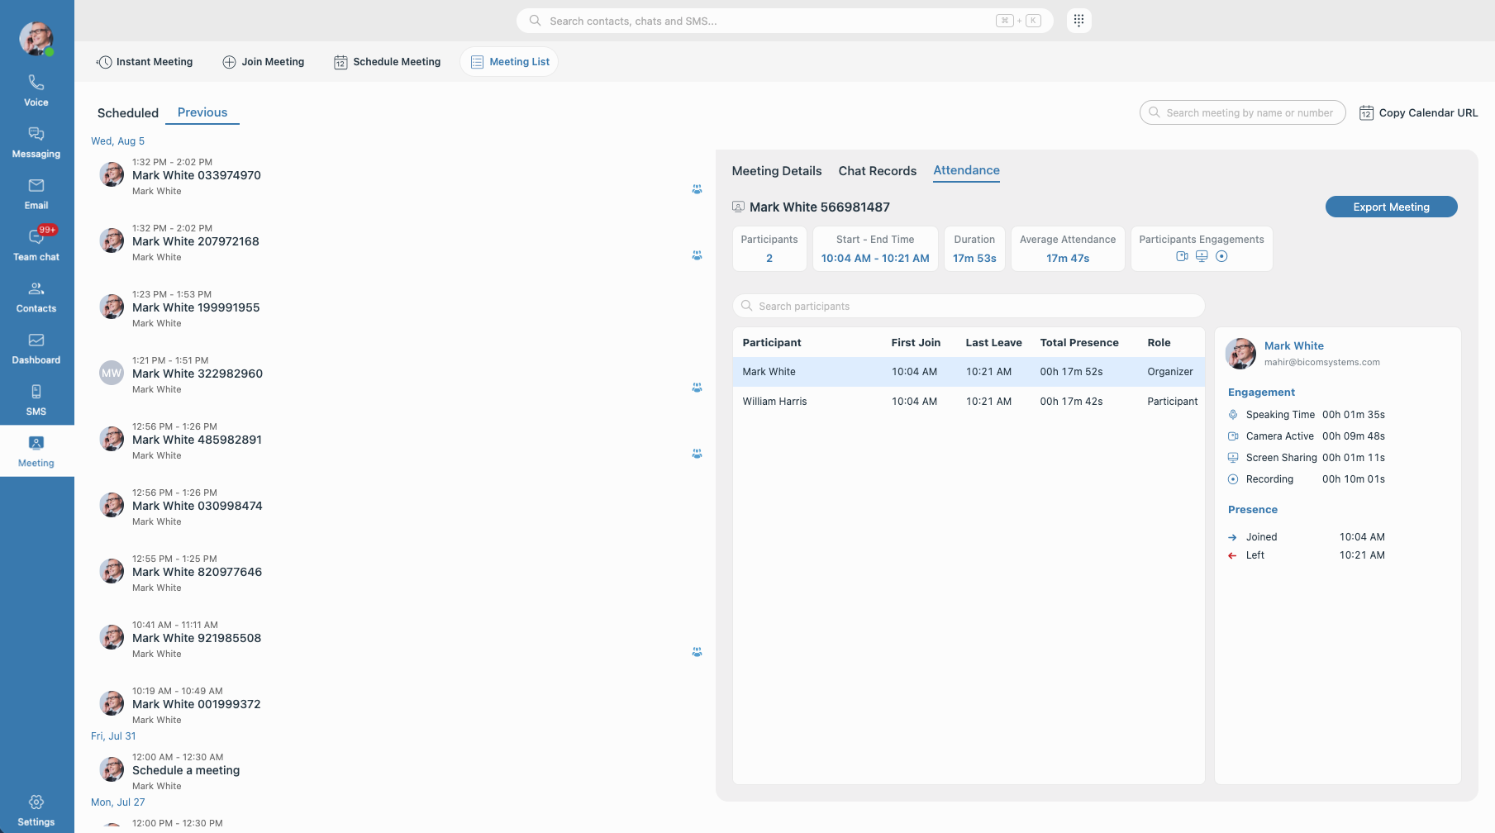Viewport: 1495px width, 833px height.
Task: Select the Meeting List toolbar tab
Action: click(x=509, y=62)
